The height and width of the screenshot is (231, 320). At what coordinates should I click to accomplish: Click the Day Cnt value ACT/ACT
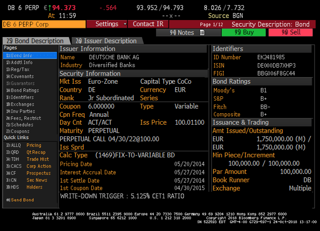pos(100,122)
